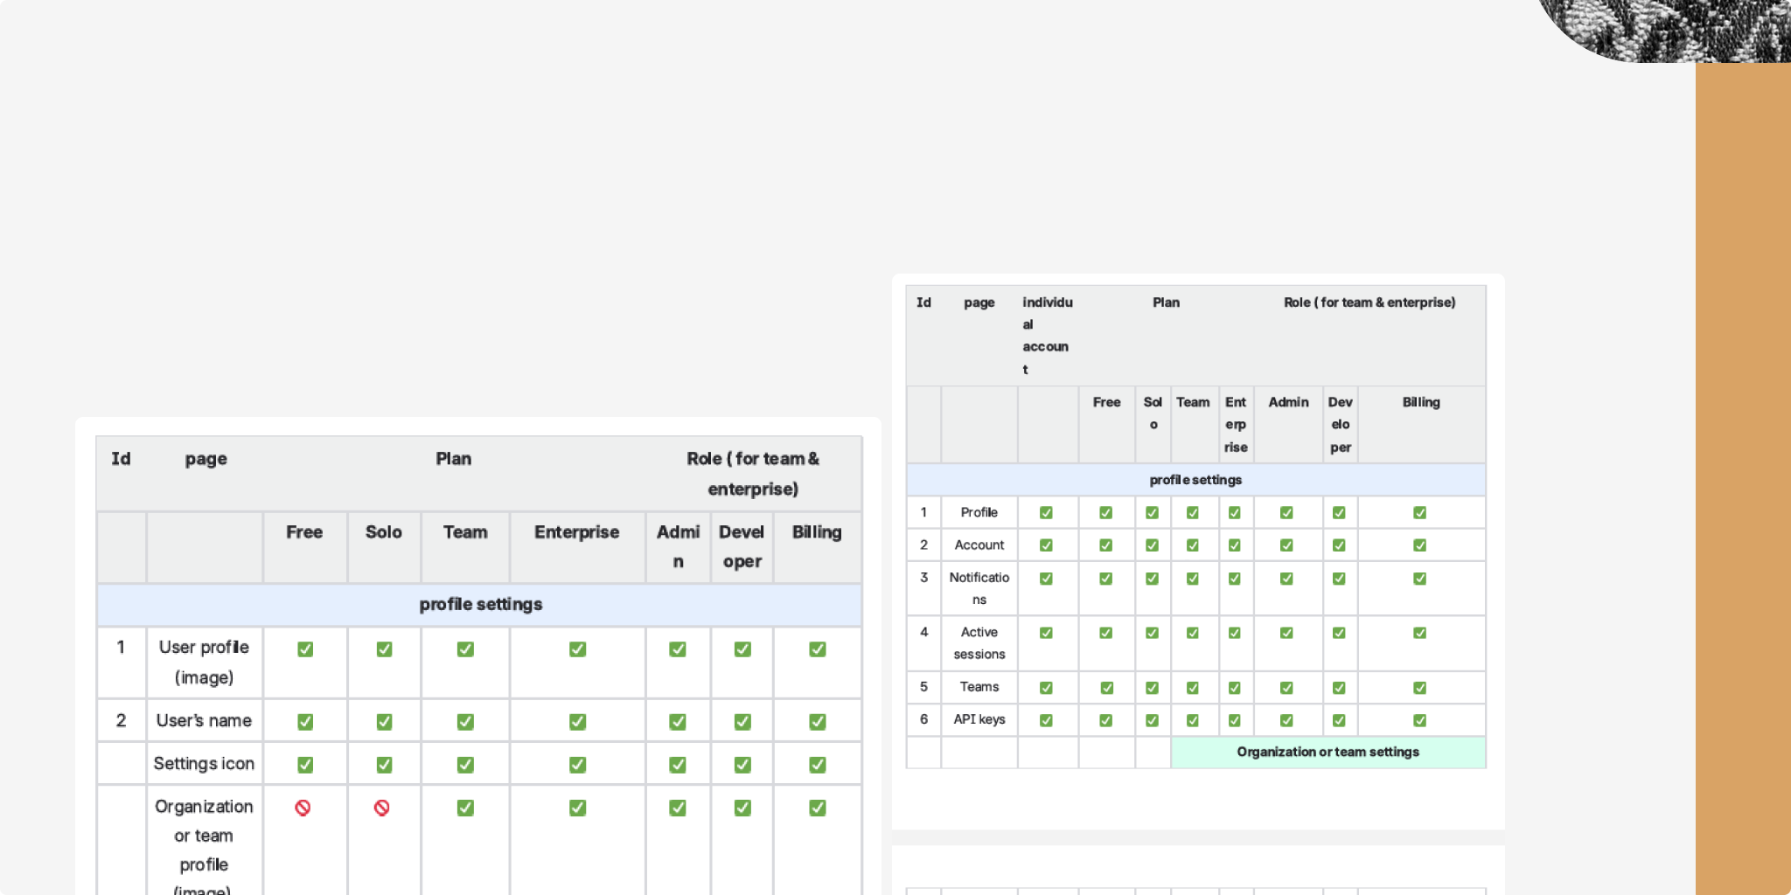Viewport: 1791px width, 895px height.
Task: Click the "API keys" row label
Action: pos(979,719)
